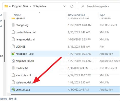Image resolution: width=120 pixels, height=101 pixels.
Task: Click the LICENSE file icon
Action: pyautogui.click(x=13, y=47)
